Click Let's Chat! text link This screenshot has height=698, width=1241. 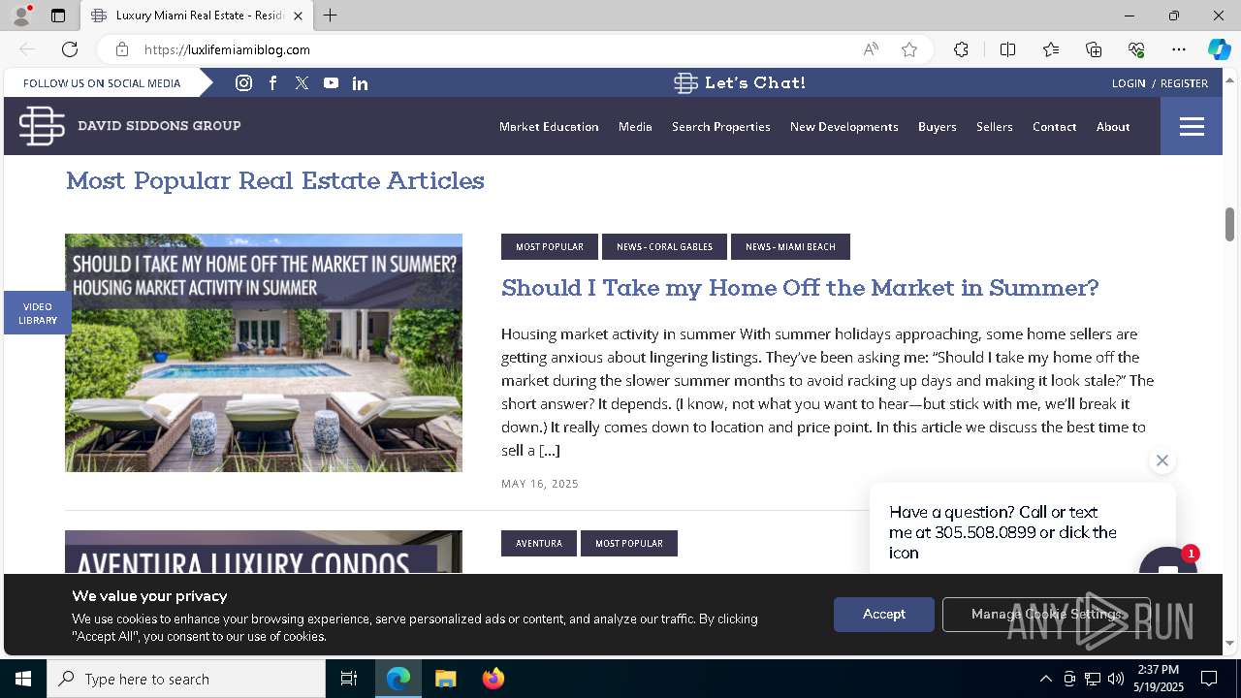click(755, 83)
